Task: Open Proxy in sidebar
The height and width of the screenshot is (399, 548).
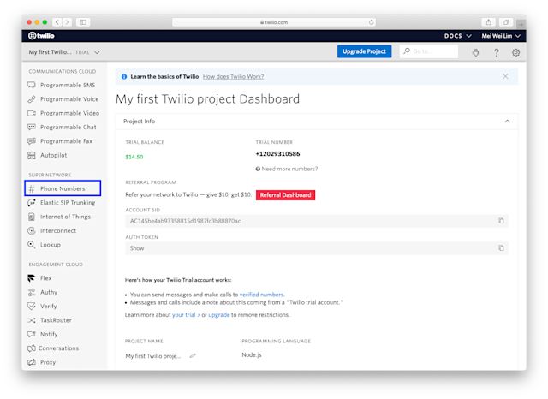Action: pyautogui.click(x=48, y=362)
